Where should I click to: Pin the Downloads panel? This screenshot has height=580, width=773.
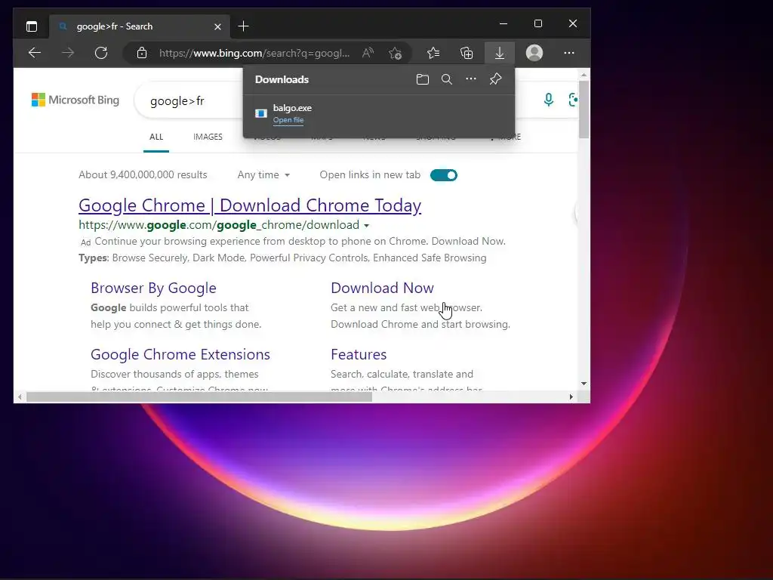pyautogui.click(x=495, y=79)
